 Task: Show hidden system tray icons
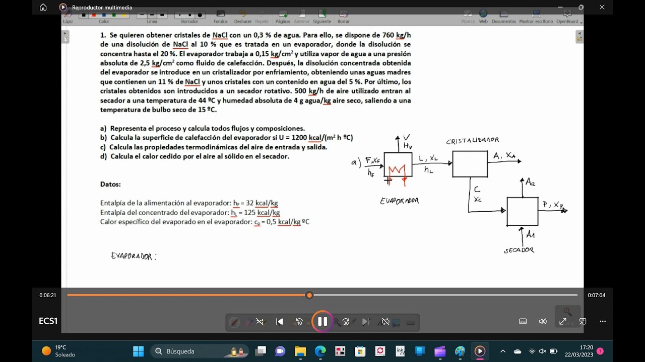click(502, 351)
